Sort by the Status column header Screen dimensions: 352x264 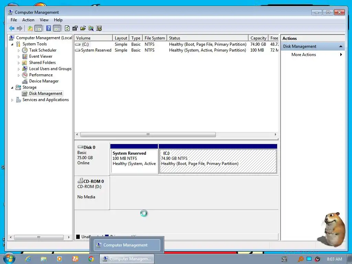click(x=208, y=38)
